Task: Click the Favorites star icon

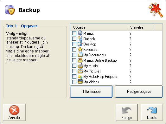Action: pos(80,49)
